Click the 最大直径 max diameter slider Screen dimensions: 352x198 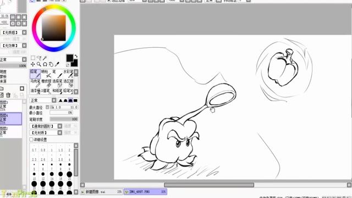pyautogui.click(x=64, y=107)
